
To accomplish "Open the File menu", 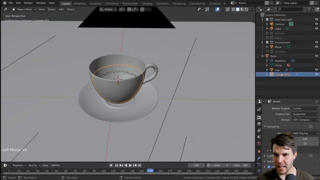I will coord(11,3).
